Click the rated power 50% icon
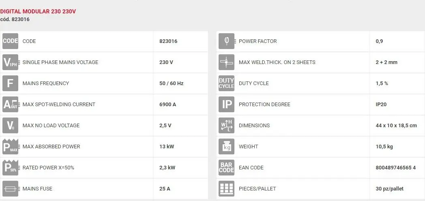425x201 pixels. (11, 168)
